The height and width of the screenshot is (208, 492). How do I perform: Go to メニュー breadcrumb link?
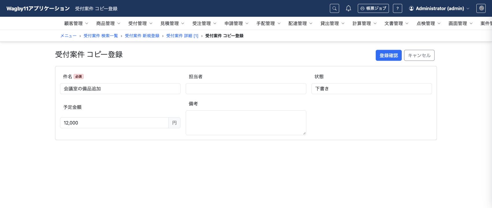pyautogui.click(x=69, y=36)
